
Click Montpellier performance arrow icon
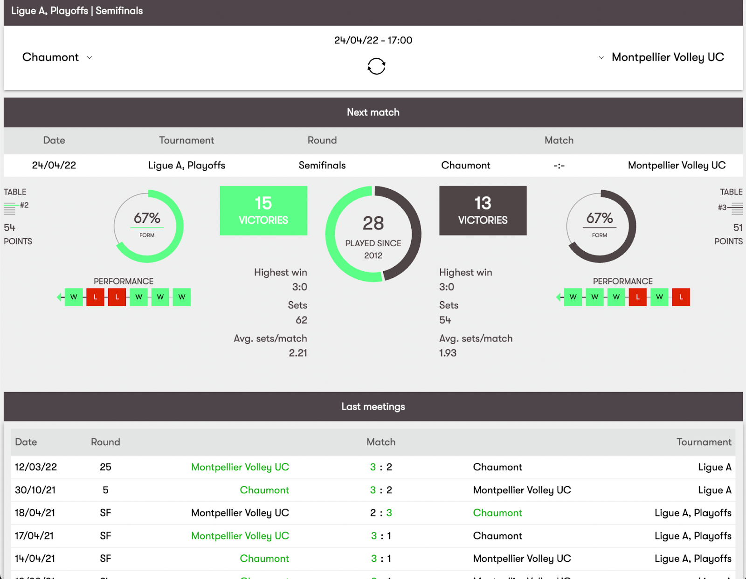pyautogui.click(x=559, y=297)
